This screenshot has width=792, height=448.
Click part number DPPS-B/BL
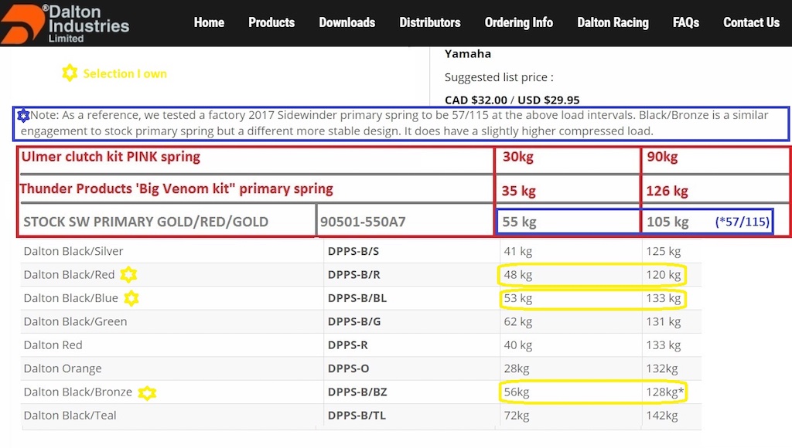click(357, 298)
